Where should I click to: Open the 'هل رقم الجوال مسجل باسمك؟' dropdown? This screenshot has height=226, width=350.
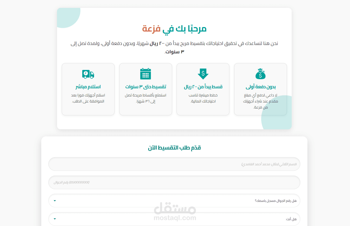(x=174, y=201)
